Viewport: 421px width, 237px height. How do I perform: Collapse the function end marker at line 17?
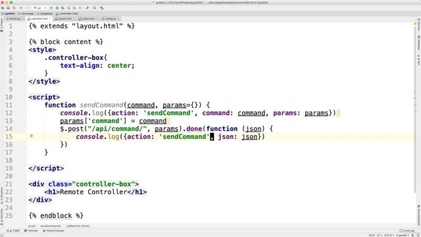click(x=26, y=152)
